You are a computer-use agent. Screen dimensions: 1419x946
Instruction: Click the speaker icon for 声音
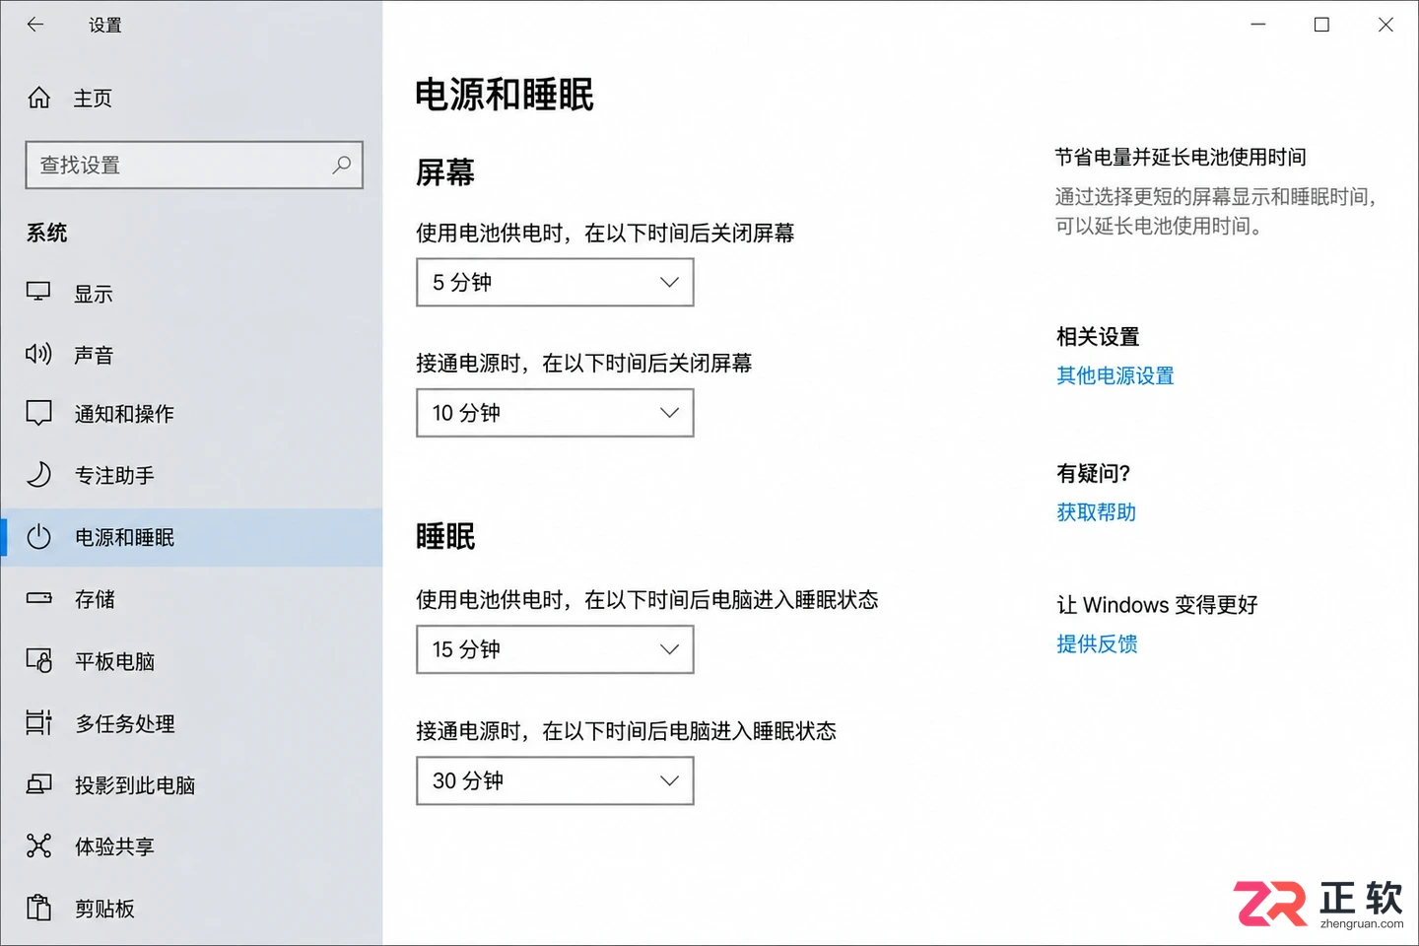tap(38, 354)
